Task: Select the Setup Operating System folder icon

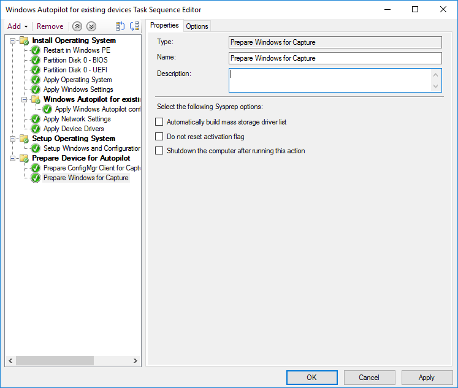Action: tap(24, 139)
